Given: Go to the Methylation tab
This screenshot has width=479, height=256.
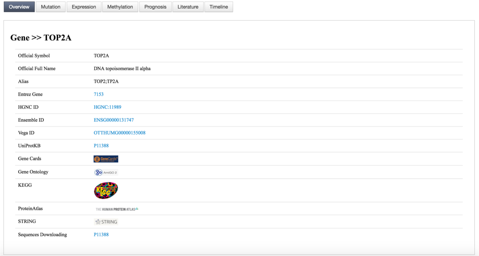Looking at the screenshot, I should [x=120, y=7].
